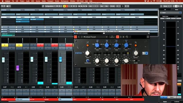Open the Cubase menu

[8, 1]
